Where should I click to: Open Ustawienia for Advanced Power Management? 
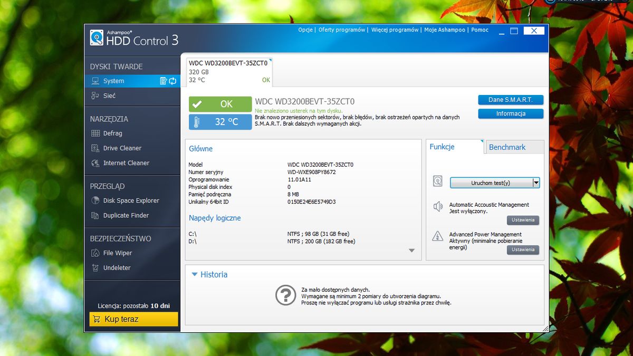(x=523, y=249)
